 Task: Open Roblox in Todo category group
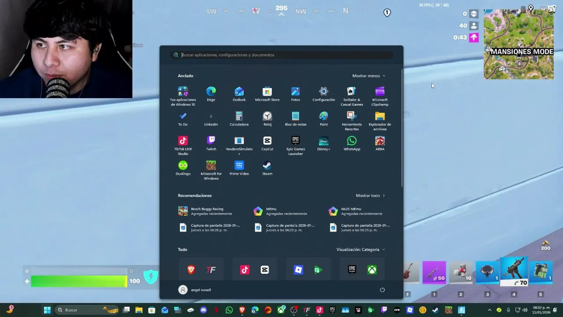click(x=298, y=270)
